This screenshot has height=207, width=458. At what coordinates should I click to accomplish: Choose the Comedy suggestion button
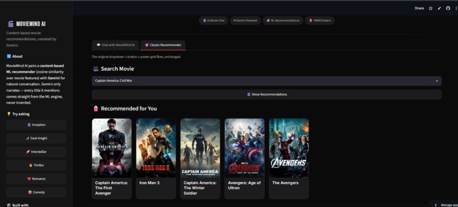[x=36, y=192]
